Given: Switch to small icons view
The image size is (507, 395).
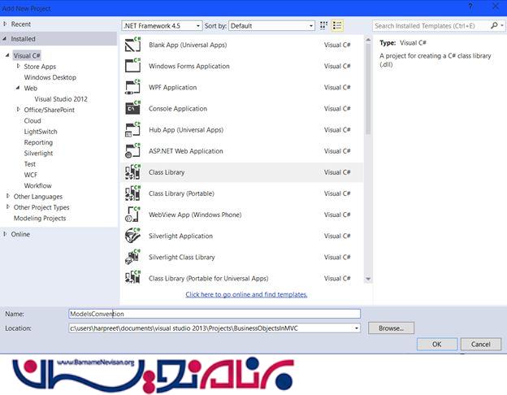Looking at the screenshot, I should (x=324, y=26).
